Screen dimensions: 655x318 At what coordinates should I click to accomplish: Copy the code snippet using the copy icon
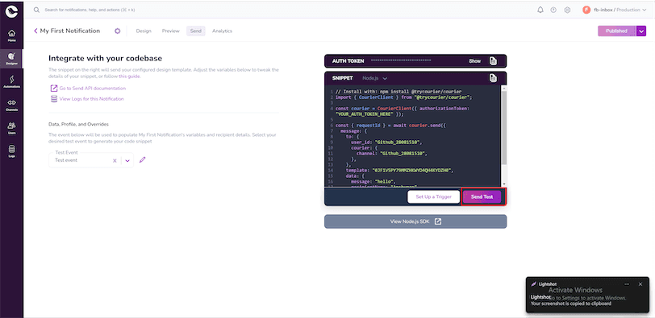pyautogui.click(x=494, y=78)
